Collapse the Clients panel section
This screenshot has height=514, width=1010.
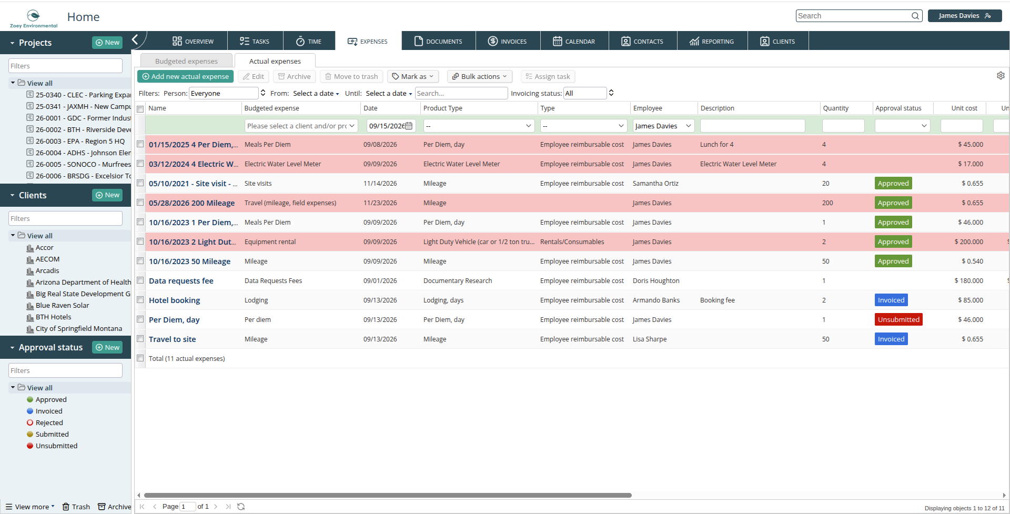[12, 195]
